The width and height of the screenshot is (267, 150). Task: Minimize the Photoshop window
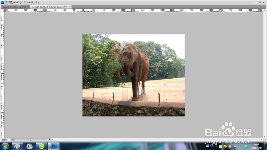256,2
